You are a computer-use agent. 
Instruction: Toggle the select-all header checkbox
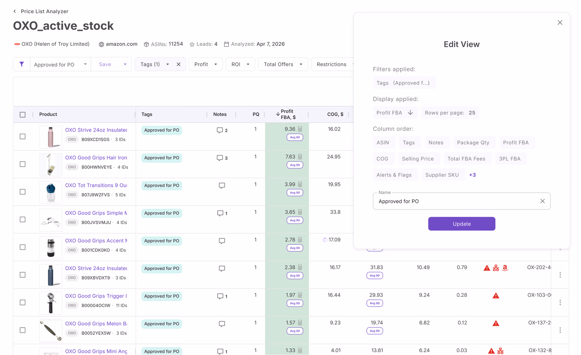click(23, 115)
